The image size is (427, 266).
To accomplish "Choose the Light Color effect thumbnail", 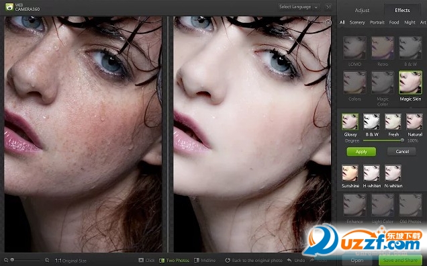I will pyautogui.click(x=383, y=206).
